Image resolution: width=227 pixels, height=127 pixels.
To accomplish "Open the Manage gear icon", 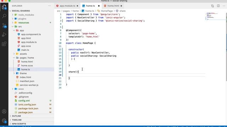I will coord(4,121).
